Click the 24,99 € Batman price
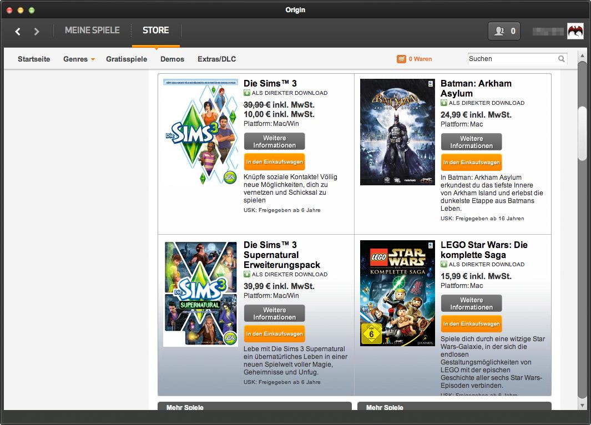 pyautogui.click(x=476, y=114)
